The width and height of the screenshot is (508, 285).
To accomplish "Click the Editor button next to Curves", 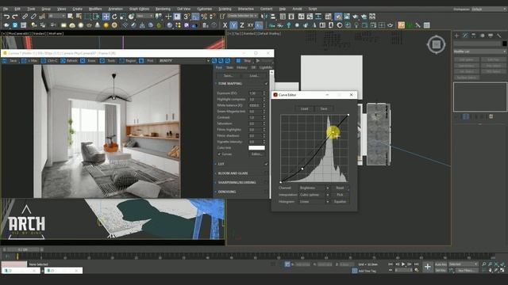I will click(256, 154).
